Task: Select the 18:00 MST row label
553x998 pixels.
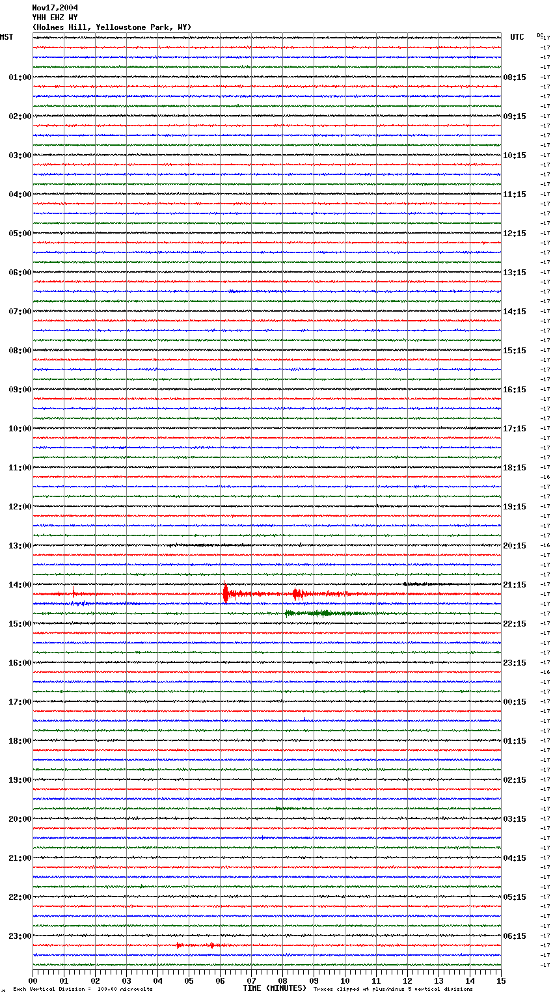Action: [20, 741]
